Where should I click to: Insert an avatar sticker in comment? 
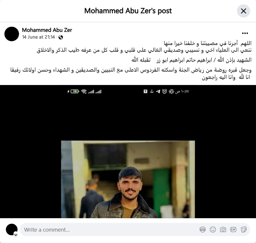[202, 230]
